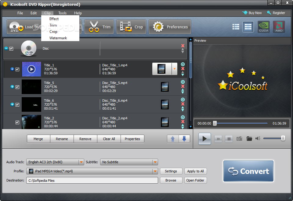Open the Help menu
The height and width of the screenshot is (201, 293).
tap(78, 13)
